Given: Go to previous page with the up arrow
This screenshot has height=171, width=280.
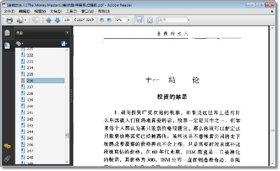Looking at the screenshot, I should tap(49, 20).
